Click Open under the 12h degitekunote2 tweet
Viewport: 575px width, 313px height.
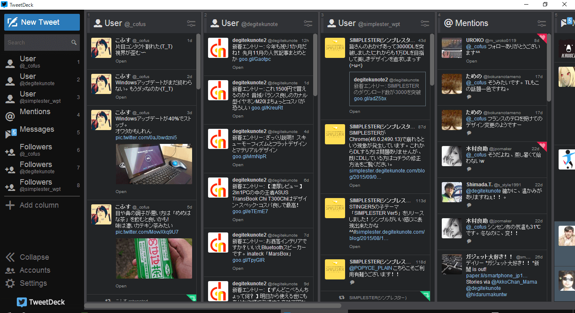tap(238, 67)
